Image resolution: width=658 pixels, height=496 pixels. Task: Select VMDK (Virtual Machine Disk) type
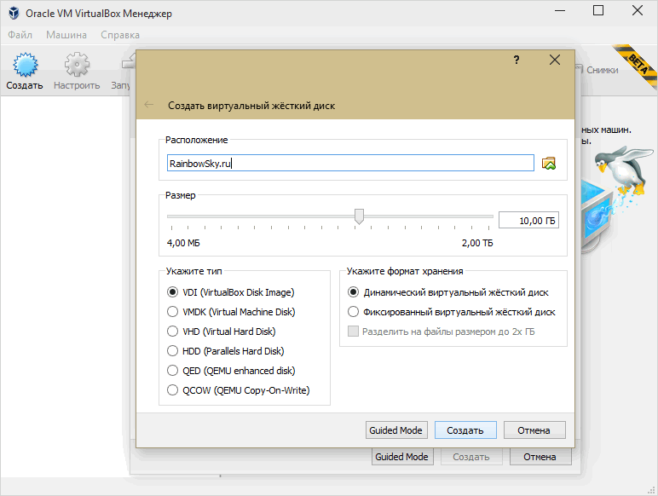click(231, 312)
